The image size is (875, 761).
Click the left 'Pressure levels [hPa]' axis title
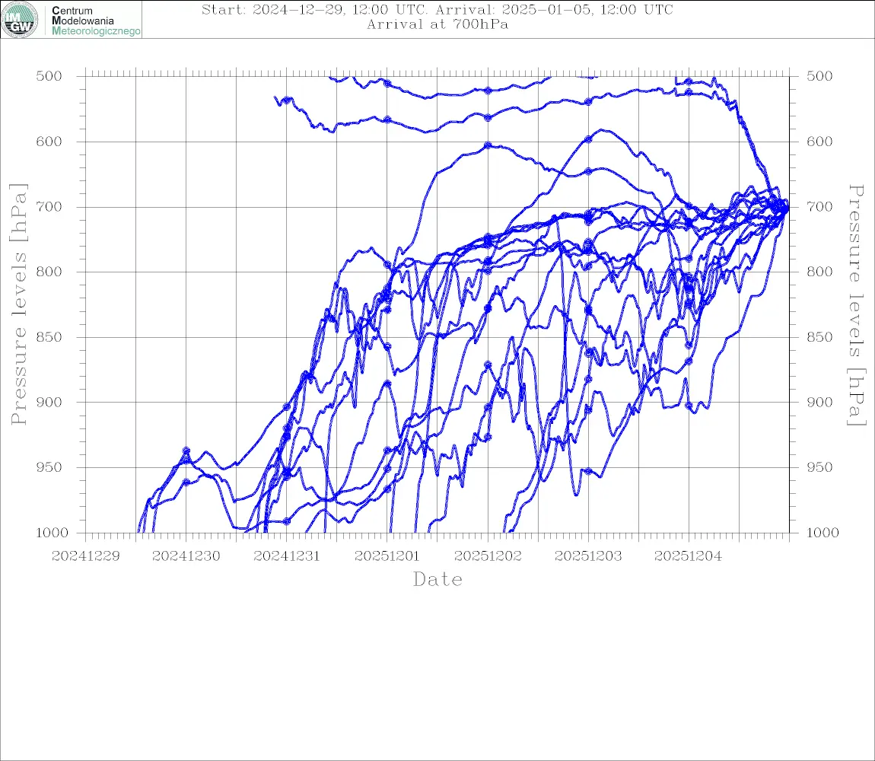tap(18, 304)
